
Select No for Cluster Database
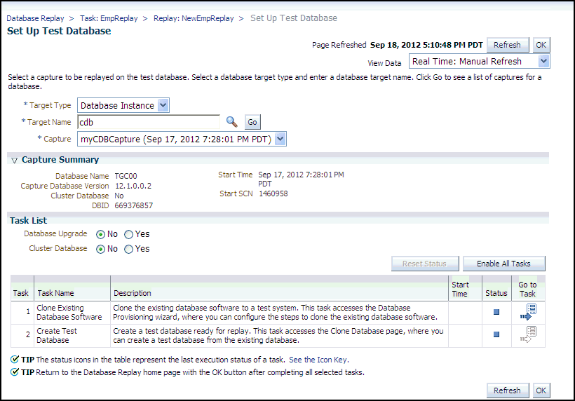point(100,249)
